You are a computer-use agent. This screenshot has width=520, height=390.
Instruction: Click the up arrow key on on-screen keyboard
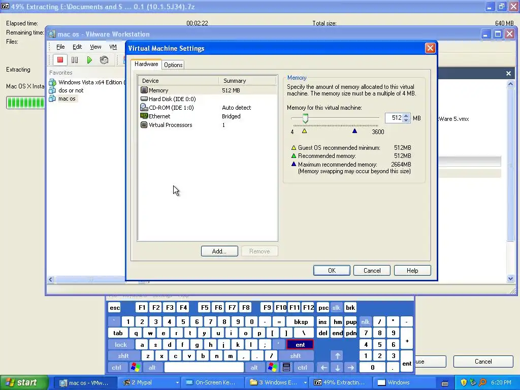pyautogui.click(x=337, y=356)
